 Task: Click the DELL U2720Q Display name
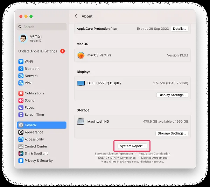coord(104,83)
